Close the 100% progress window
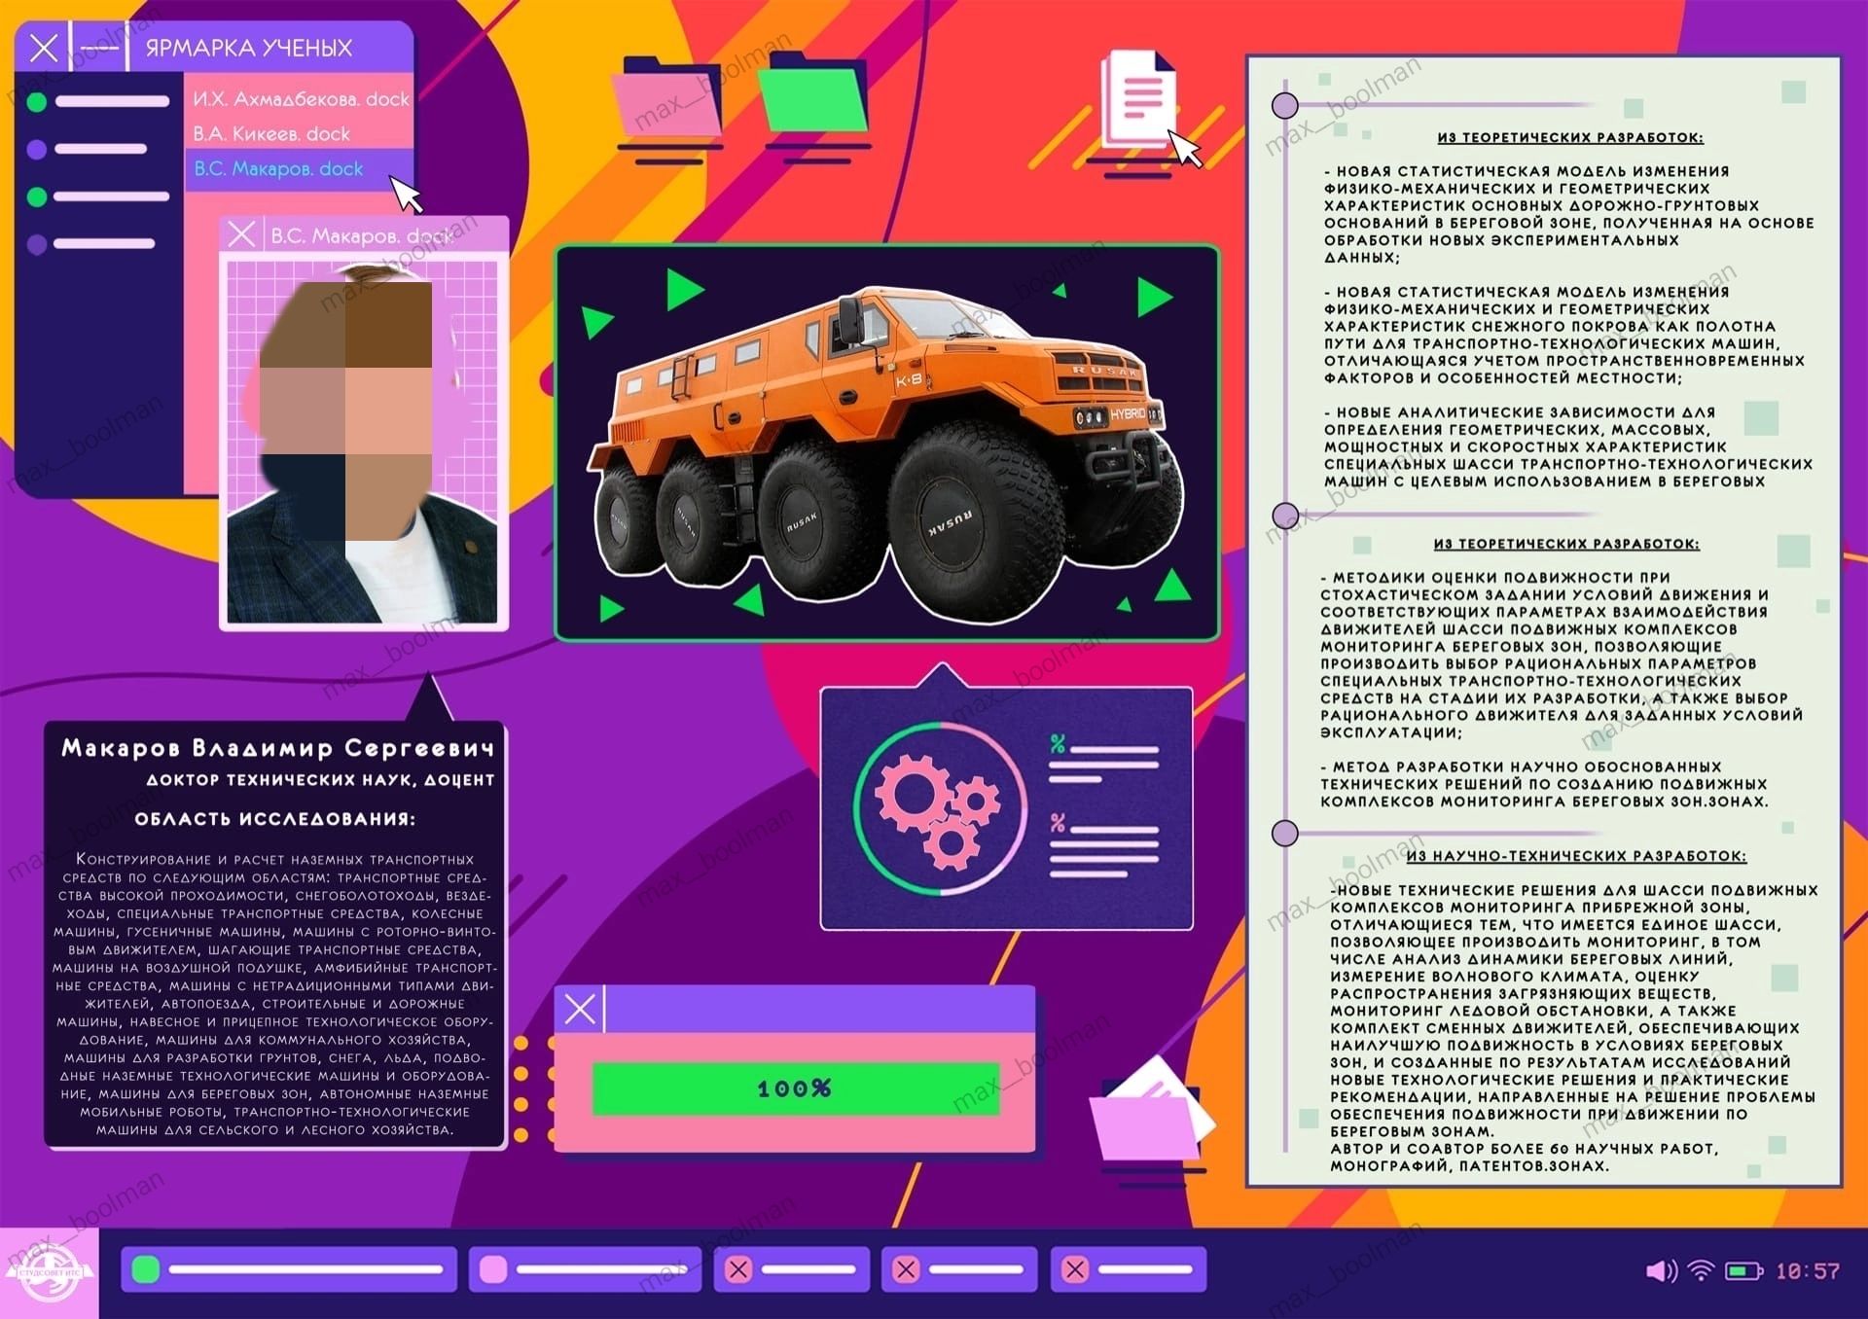Screen dimensions: 1868x1319 pos(580,1009)
